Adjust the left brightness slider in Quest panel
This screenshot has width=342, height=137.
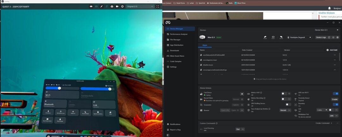point(62,88)
